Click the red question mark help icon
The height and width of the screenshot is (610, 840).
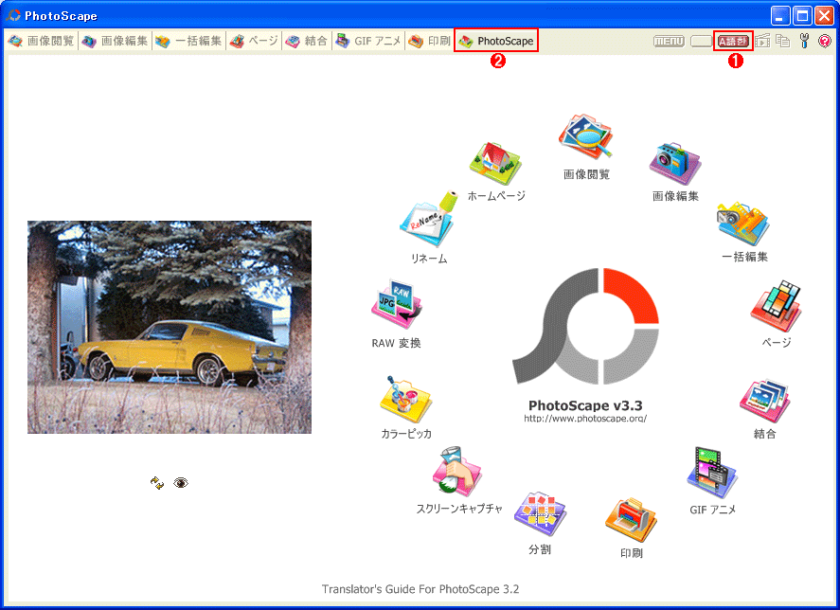click(x=825, y=41)
